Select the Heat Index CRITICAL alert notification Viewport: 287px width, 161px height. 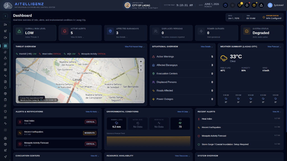[x=57, y=122]
